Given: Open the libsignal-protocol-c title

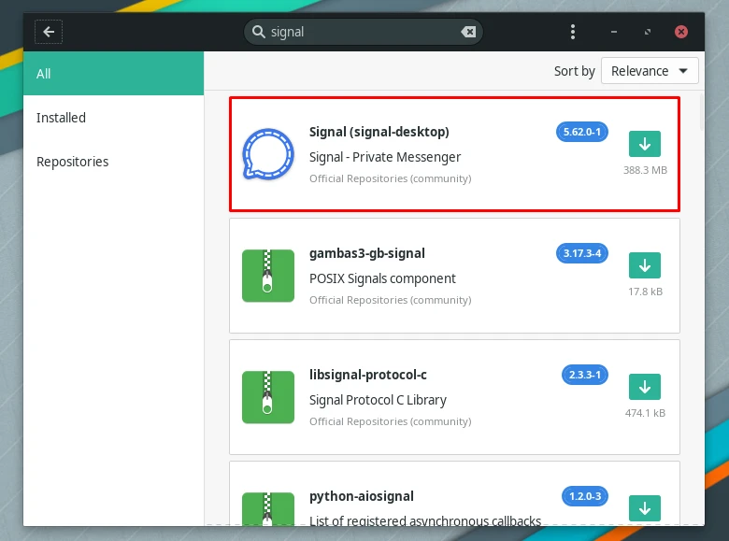Looking at the screenshot, I should (367, 375).
